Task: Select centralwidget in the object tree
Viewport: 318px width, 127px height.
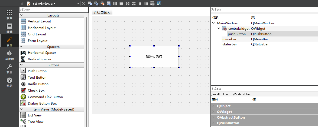Action: tap(239, 29)
